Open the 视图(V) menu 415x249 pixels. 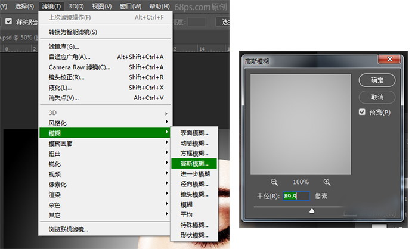102,6
